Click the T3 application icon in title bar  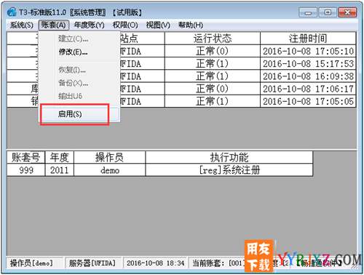point(12,12)
